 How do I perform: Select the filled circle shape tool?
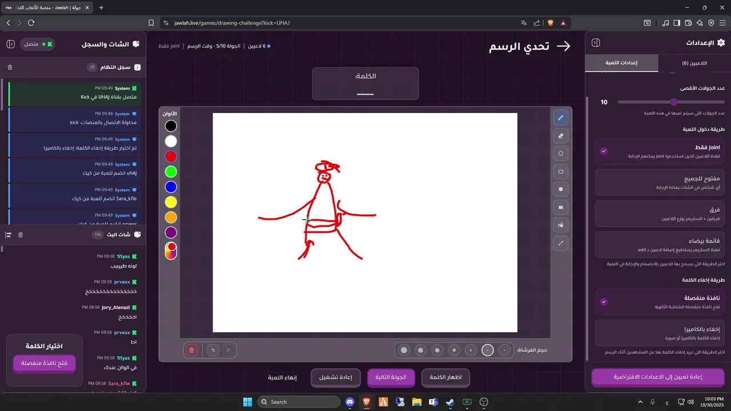click(x=561, y=190)
